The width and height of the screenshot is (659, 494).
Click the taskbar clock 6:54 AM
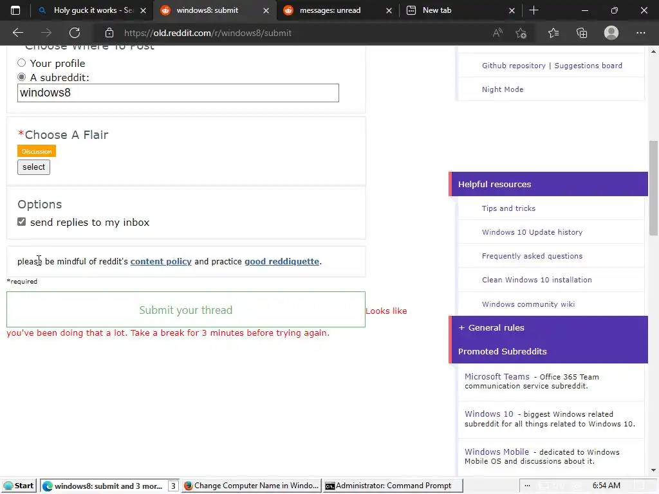pos(606,486)
